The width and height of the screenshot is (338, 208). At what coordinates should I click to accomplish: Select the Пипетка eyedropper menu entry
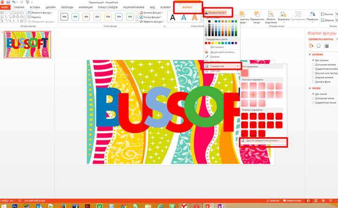coord(222,57)
